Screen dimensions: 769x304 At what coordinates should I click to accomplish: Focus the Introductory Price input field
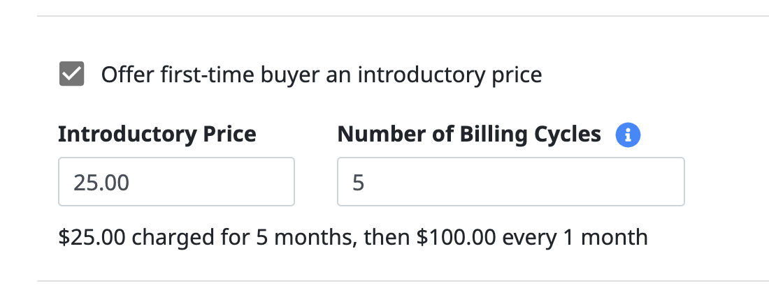177,181
